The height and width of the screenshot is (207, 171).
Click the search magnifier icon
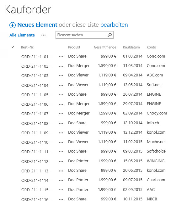pyautogui.click(x=110, y=35)
